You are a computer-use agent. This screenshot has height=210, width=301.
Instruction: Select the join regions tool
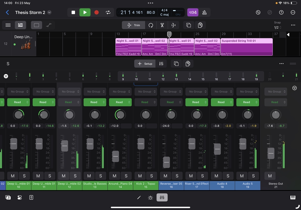(173, 25)
